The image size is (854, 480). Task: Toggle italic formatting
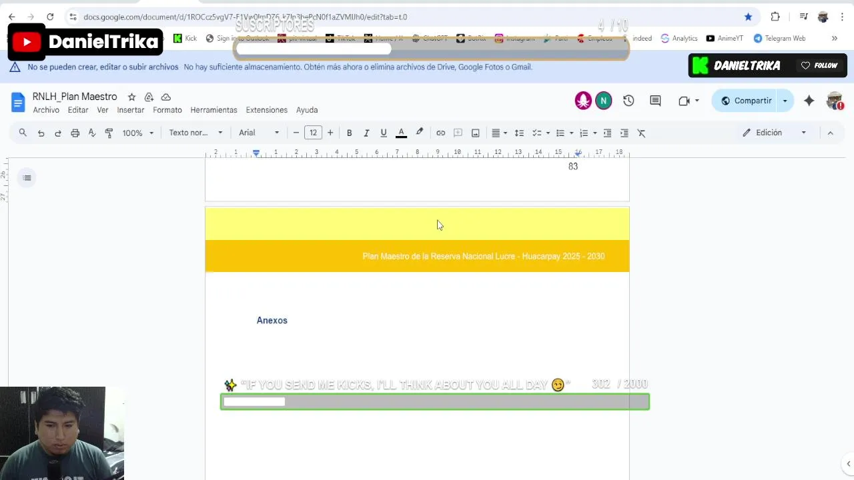pos(366,133)
